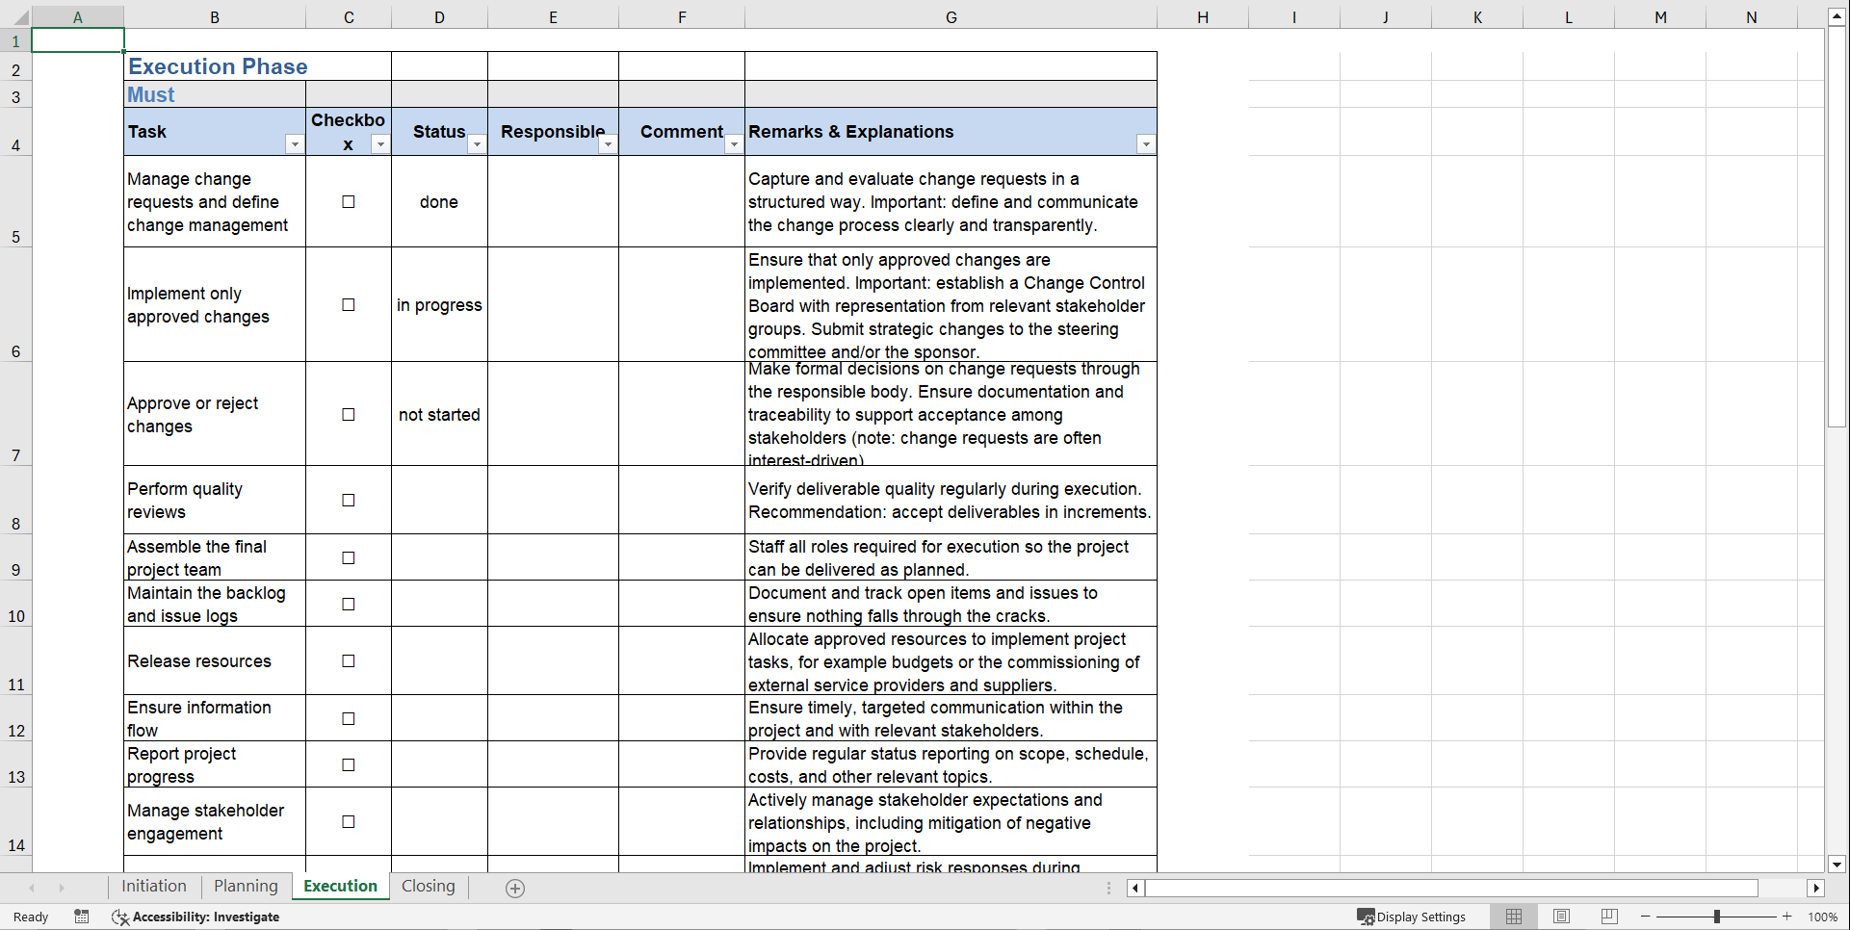
Task: Add a new worksheet with the plus icon
Action: point(515,888)
